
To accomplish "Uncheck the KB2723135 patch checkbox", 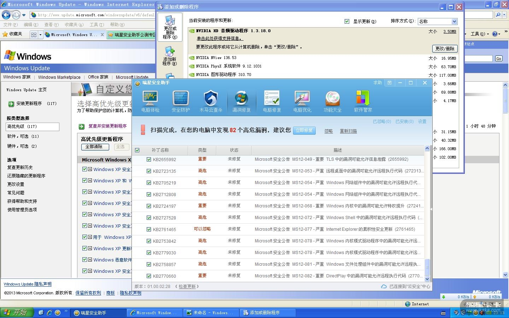I will [149, 171].
